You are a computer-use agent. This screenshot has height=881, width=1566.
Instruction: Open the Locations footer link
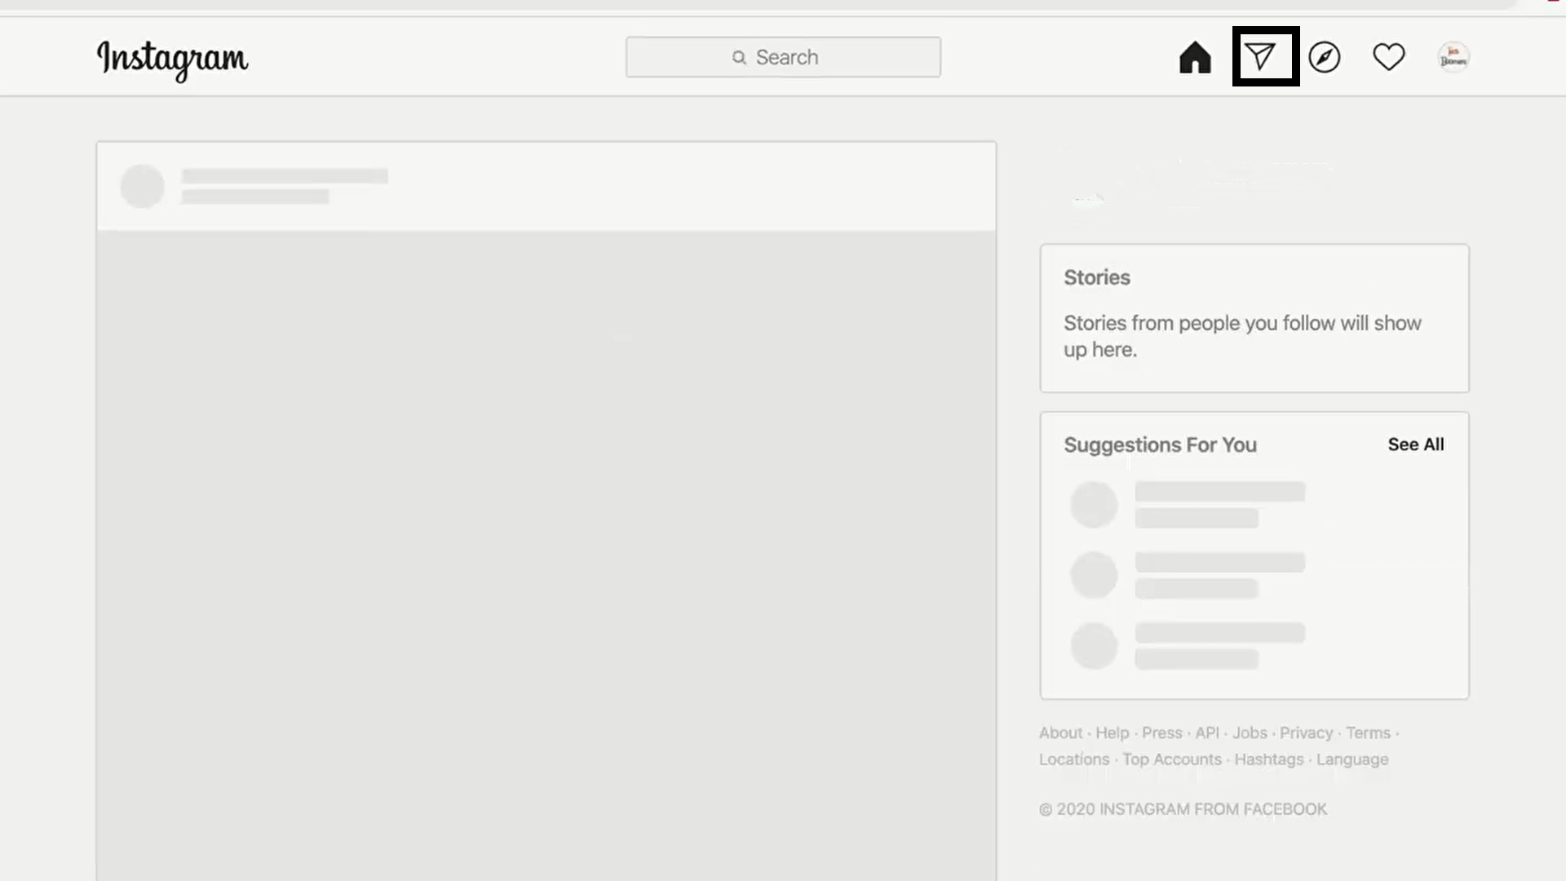[x=1074, y=759]
